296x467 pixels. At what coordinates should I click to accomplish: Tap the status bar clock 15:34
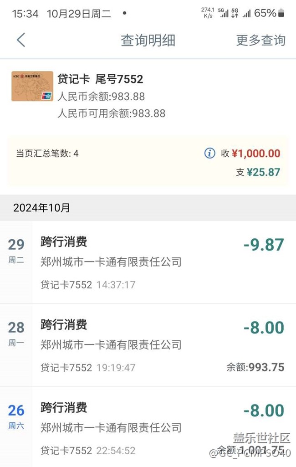tap(25, 14)
